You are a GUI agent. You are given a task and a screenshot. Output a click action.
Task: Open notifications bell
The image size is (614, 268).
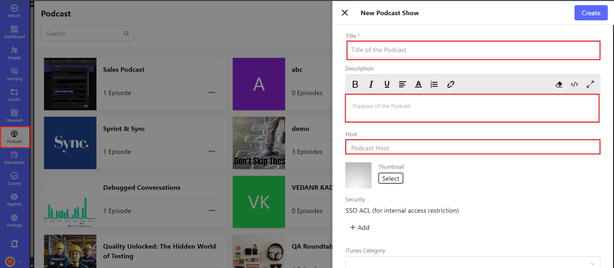[x=14, y=243]
